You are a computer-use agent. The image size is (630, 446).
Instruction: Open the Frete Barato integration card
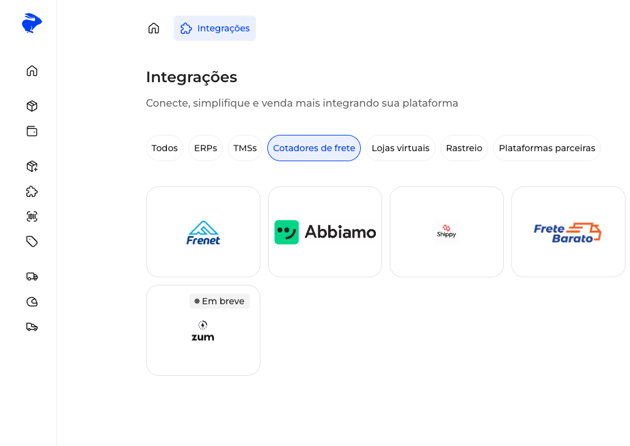568,231
